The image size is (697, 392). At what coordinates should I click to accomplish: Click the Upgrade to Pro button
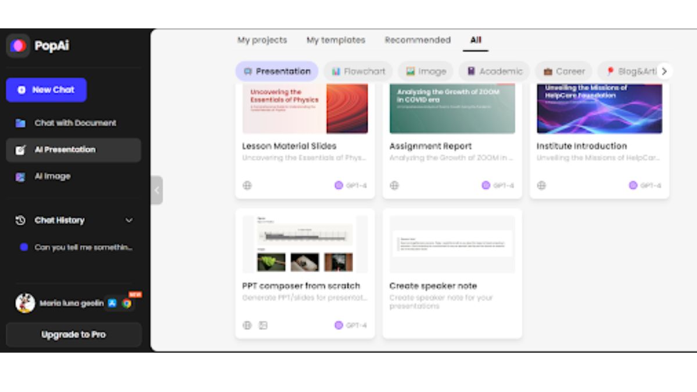click(74, 335)
